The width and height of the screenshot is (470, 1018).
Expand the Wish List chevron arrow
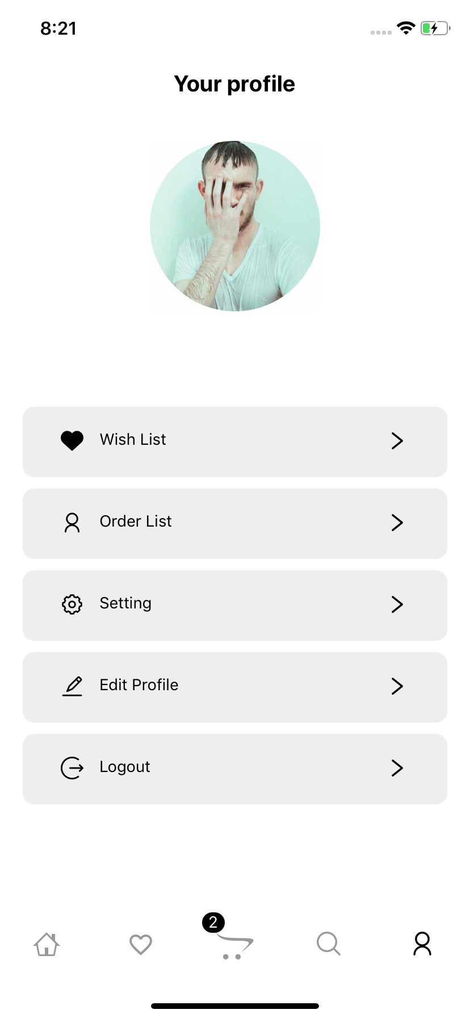click(397, 441)
